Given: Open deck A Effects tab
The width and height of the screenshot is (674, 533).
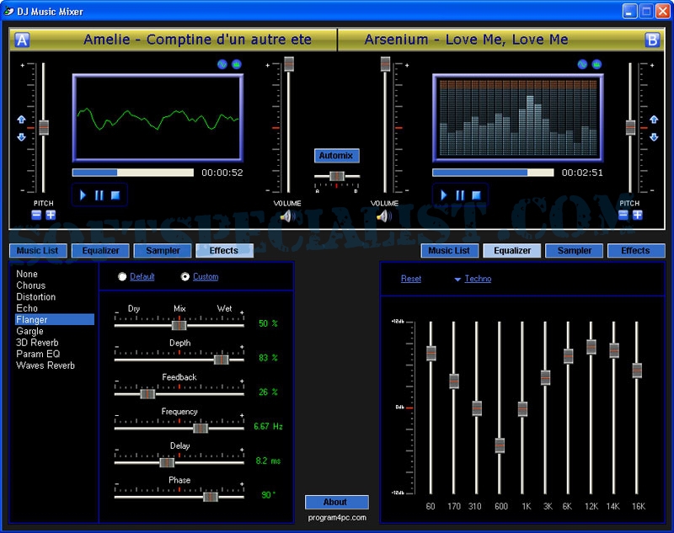Looking at the screenshot, I should click(x=224, y=250).
